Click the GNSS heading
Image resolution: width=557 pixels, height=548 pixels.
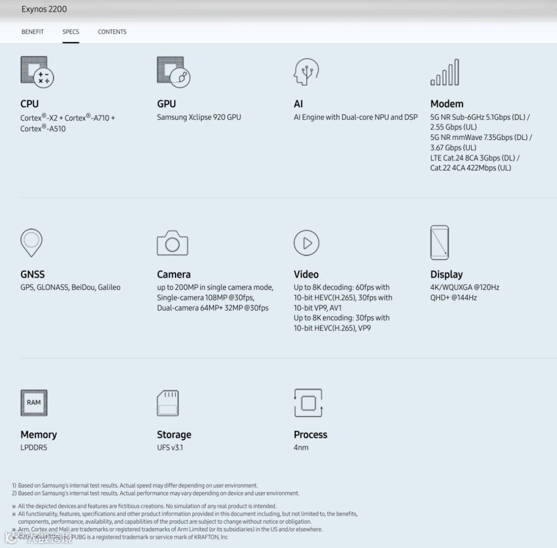tap(32, 274)
